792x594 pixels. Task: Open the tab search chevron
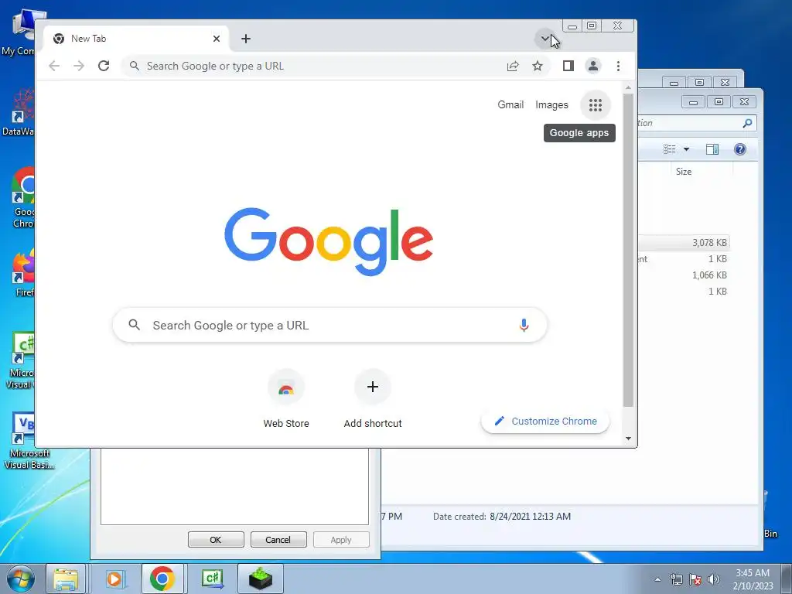(545, 39)
